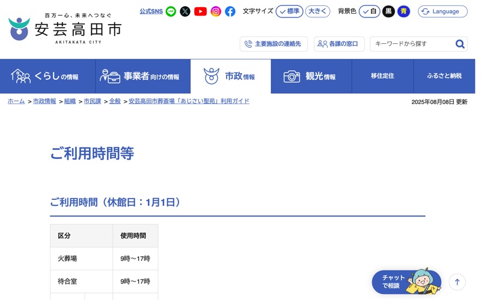Select 標準 text size option

coord(289,11)
